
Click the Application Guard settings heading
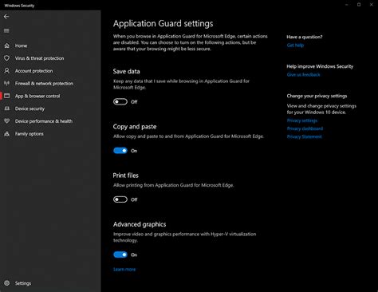point(163,24)
